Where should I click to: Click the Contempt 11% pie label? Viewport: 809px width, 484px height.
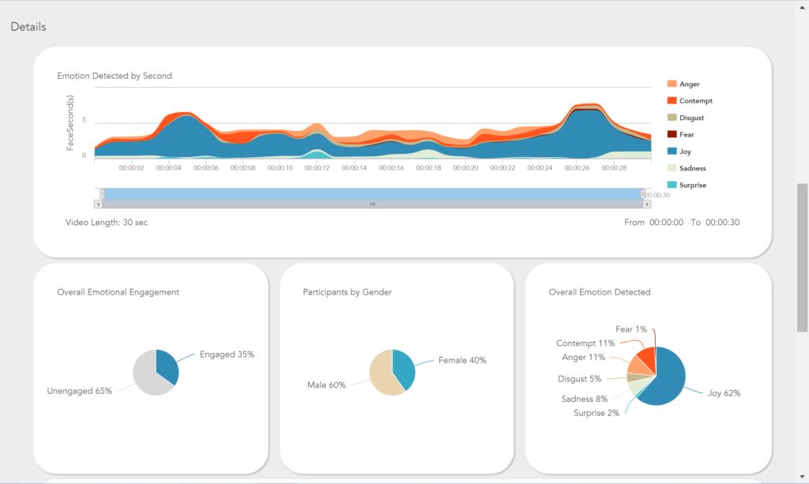point(585,343)
